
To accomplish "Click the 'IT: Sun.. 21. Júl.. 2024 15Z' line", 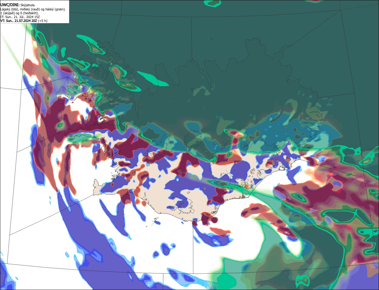I will 20,17.
